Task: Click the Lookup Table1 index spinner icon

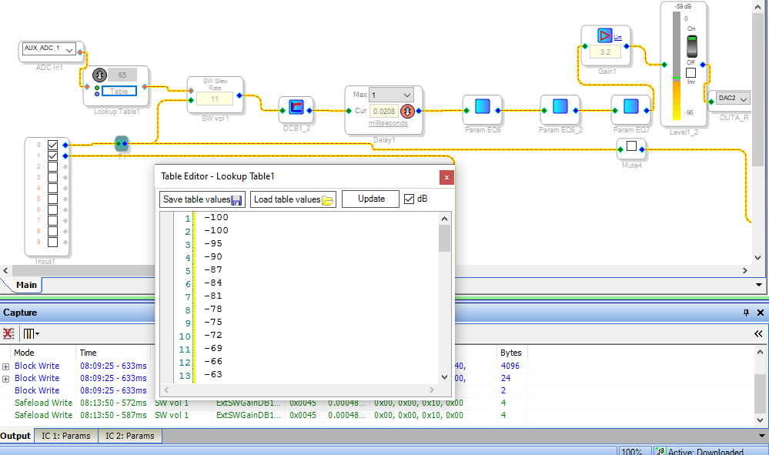Action: click(x=99, y=75)
